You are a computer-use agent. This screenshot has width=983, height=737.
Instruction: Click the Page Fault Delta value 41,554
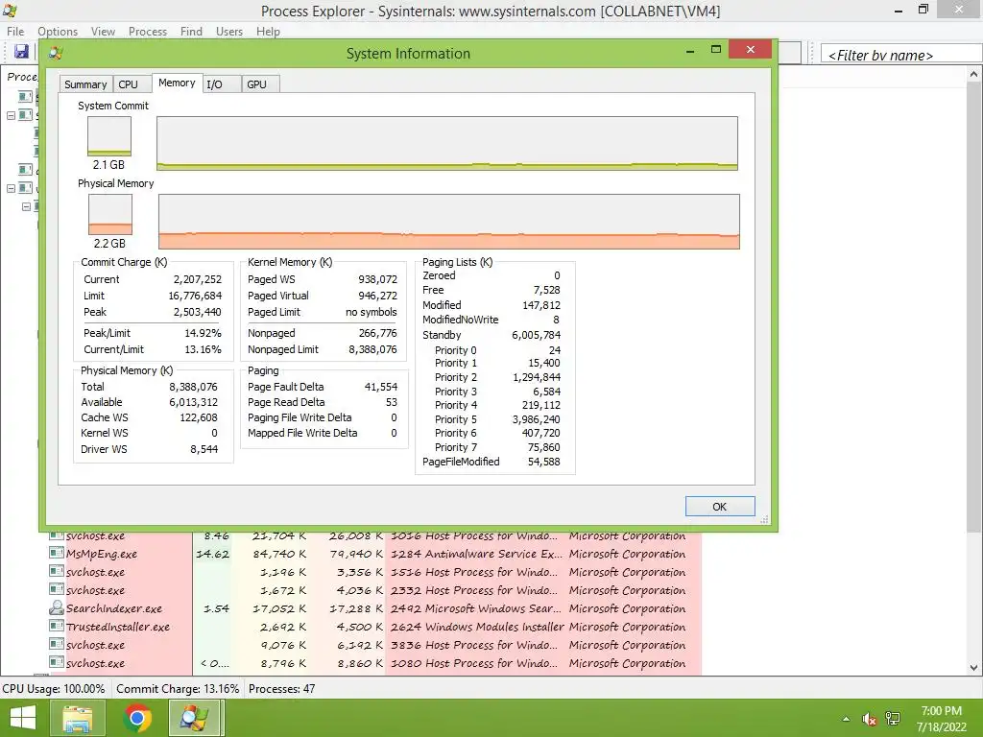point(380,387)
